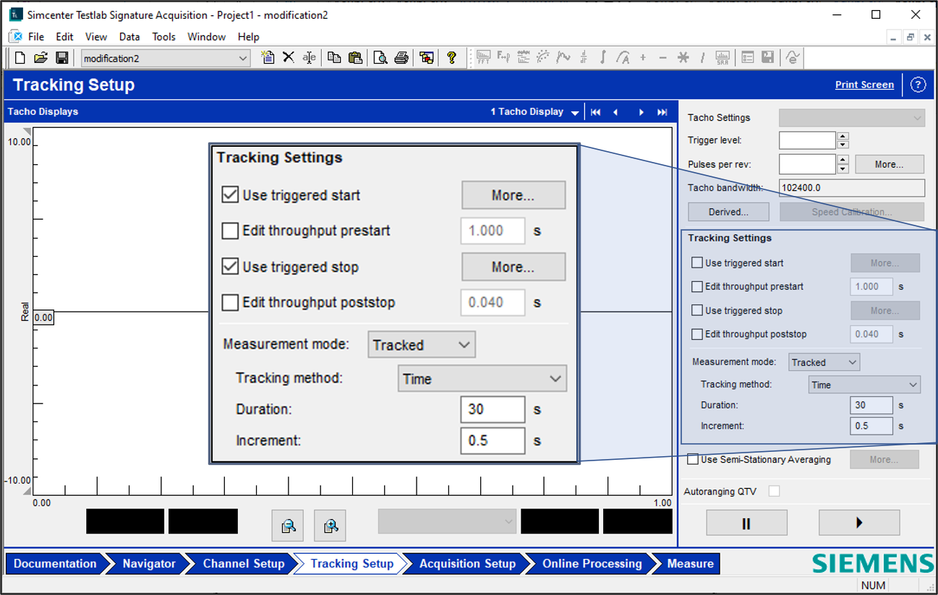Toggle the Autoranging QTV checkbox
938x595 pixels.
pos(774,492)
